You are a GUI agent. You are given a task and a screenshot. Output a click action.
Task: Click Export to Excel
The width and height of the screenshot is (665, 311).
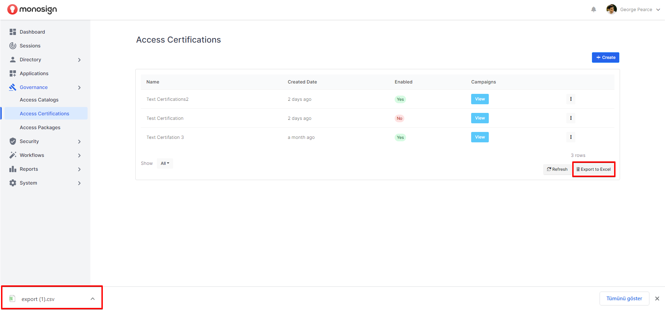coord(594,169)
